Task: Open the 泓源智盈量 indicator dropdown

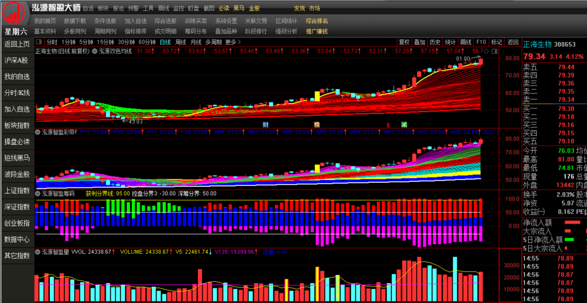Action: [x=38, y=252]
